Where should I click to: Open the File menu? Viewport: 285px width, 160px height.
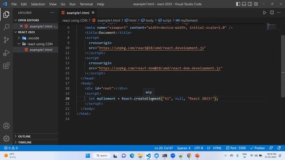[x=14, y=4]
